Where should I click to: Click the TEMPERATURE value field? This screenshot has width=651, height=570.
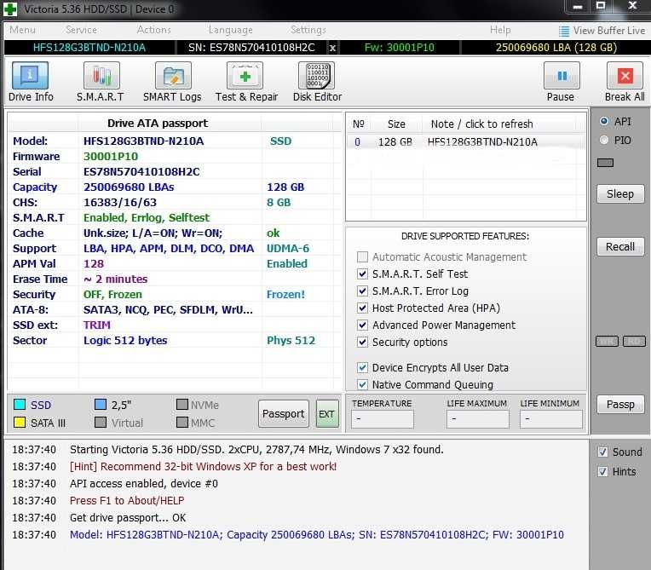pos(383,419)
